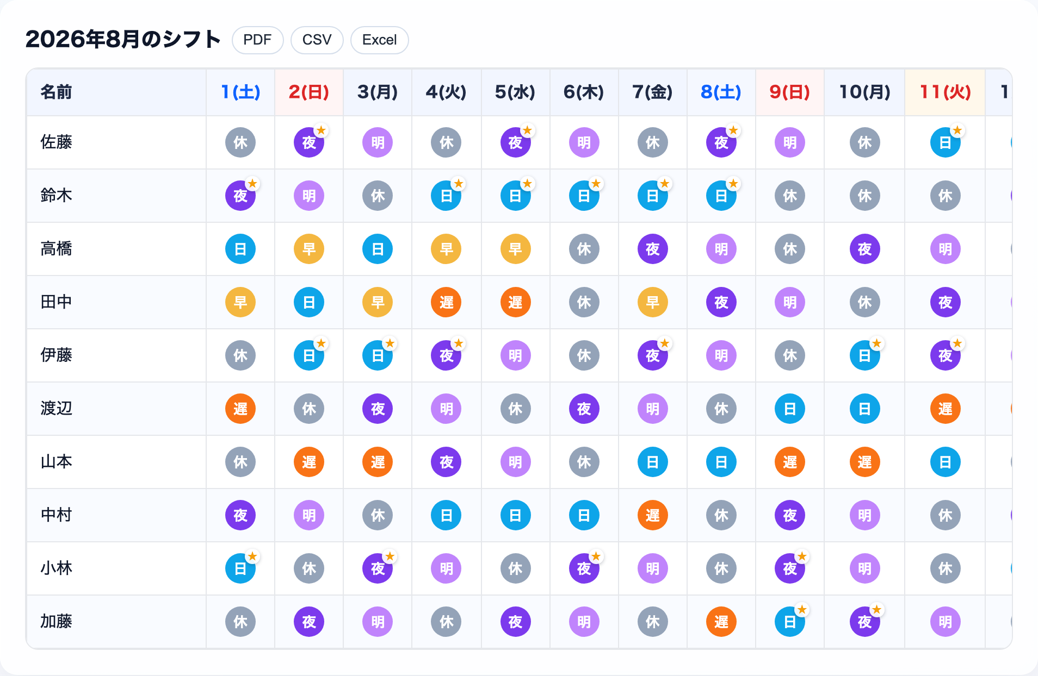Select the 山本 name cell
Image resolution: width=1038 pixels, height=676 pixels.
pyautogui.click(x=116, y=462)
